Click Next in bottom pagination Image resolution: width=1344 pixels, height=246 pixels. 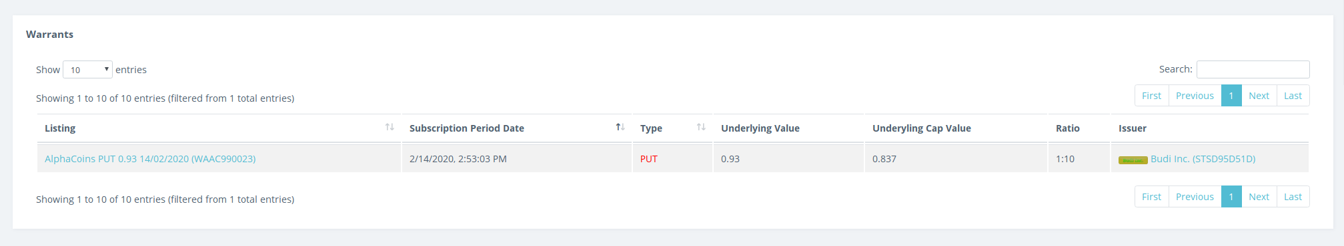click(x=1259, y=197)
